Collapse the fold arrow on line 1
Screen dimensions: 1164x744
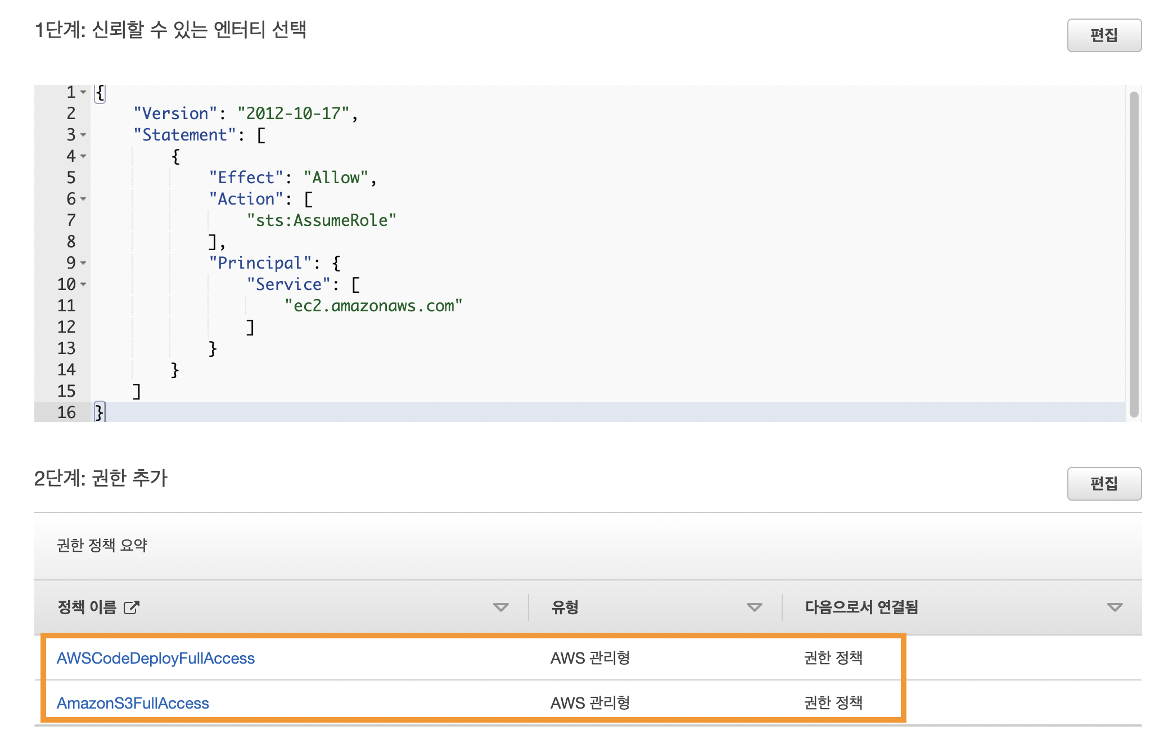(83, 92)
